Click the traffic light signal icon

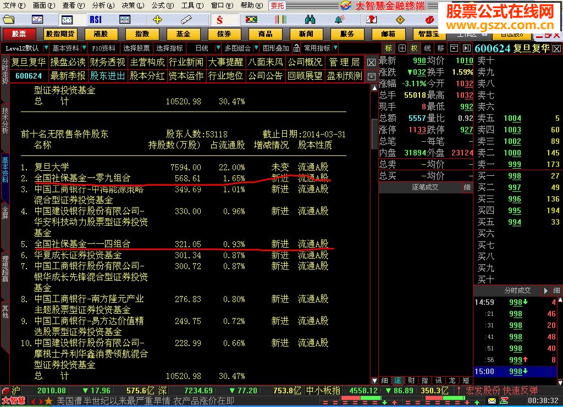(251, 19)
